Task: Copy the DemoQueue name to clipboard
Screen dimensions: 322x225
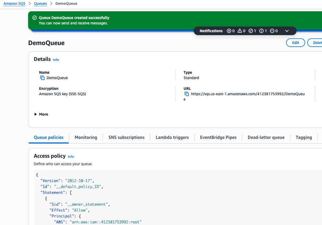Action: (42, 78)
